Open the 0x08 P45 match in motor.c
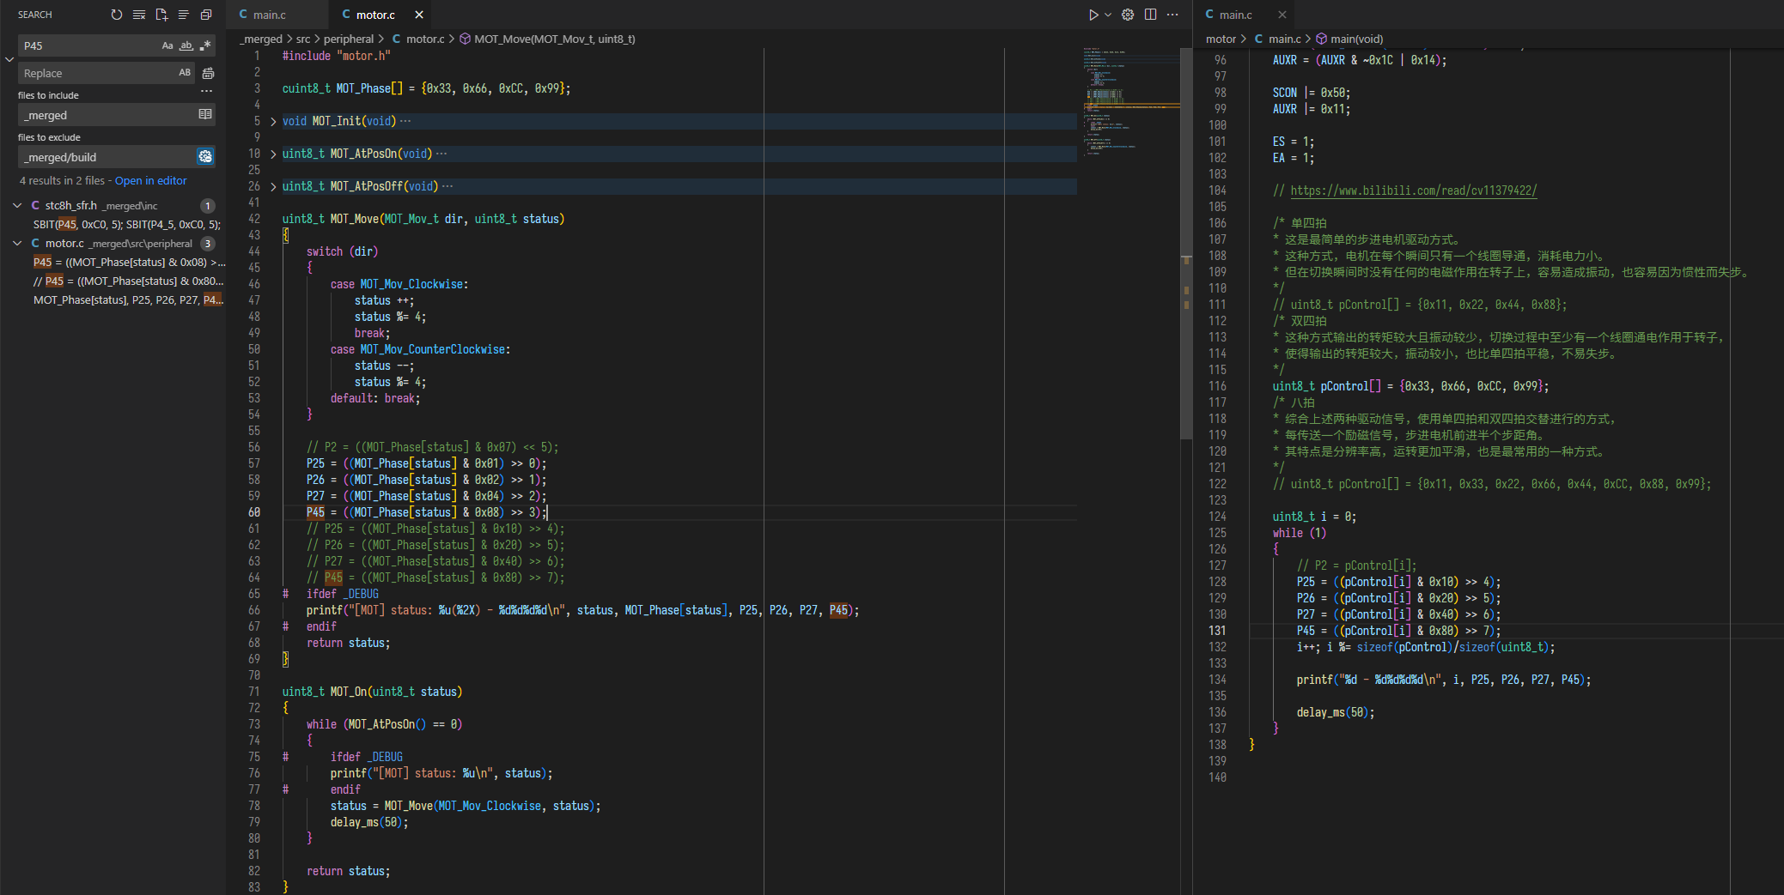The image size is (1784, 895). pyautogui.click(x=129, y=262)
